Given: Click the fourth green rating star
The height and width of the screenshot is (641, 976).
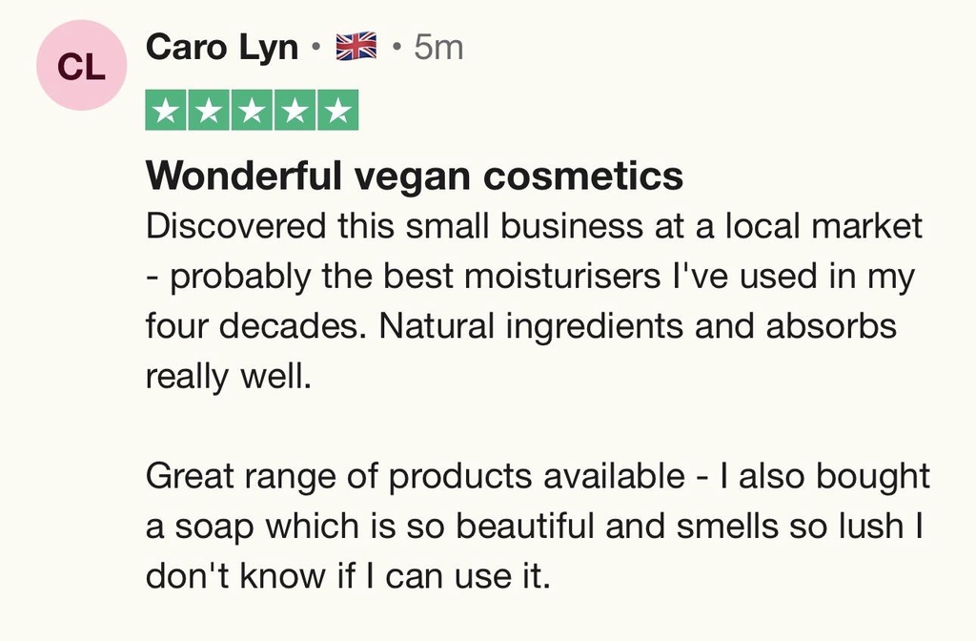Looking at the screenshot, I should 295,111.
